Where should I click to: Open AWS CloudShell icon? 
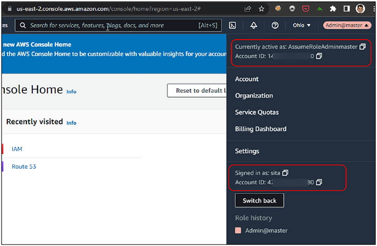232,25
